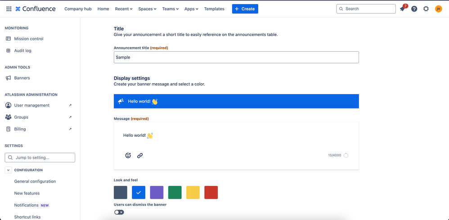Open the help question mark icon

coord(414,9)
